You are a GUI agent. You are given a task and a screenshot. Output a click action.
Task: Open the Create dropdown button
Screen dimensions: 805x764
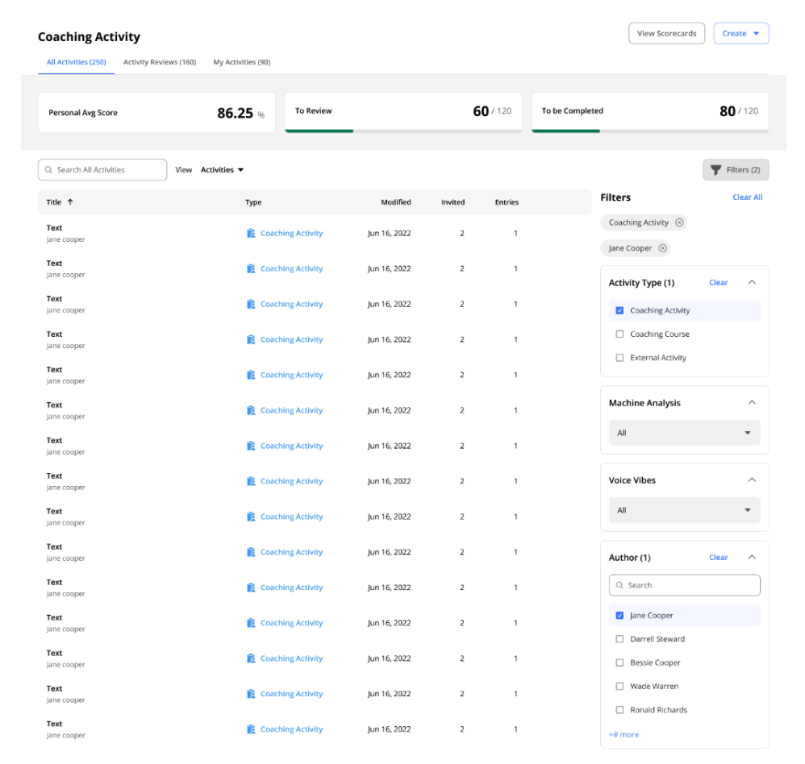tap(740, 33)
